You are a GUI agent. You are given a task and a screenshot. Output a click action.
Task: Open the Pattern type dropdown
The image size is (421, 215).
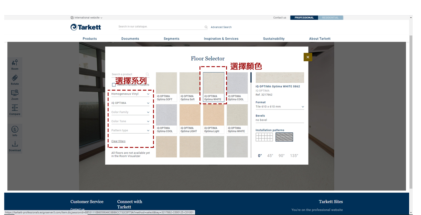131,130
